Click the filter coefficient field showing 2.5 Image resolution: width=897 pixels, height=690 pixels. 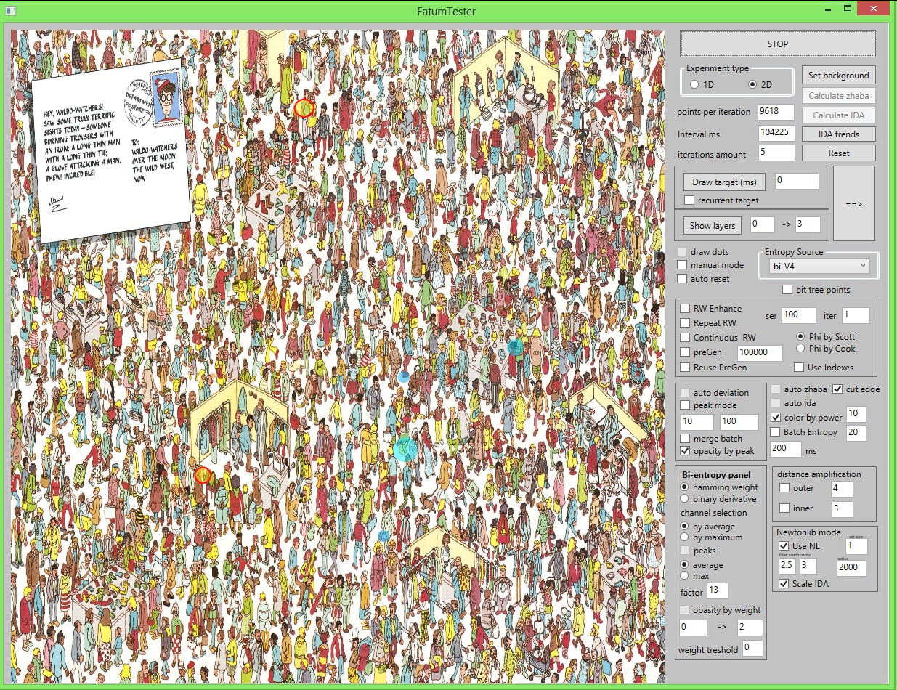tap(787, 566)
